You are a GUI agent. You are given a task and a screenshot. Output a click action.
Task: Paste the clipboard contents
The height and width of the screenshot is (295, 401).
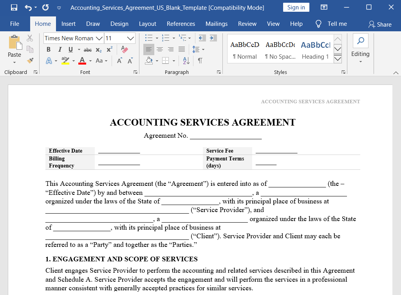(14, 46)
